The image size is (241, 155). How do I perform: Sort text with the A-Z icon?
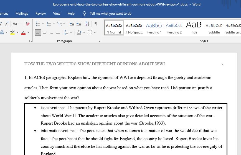[x=87, y=24]
